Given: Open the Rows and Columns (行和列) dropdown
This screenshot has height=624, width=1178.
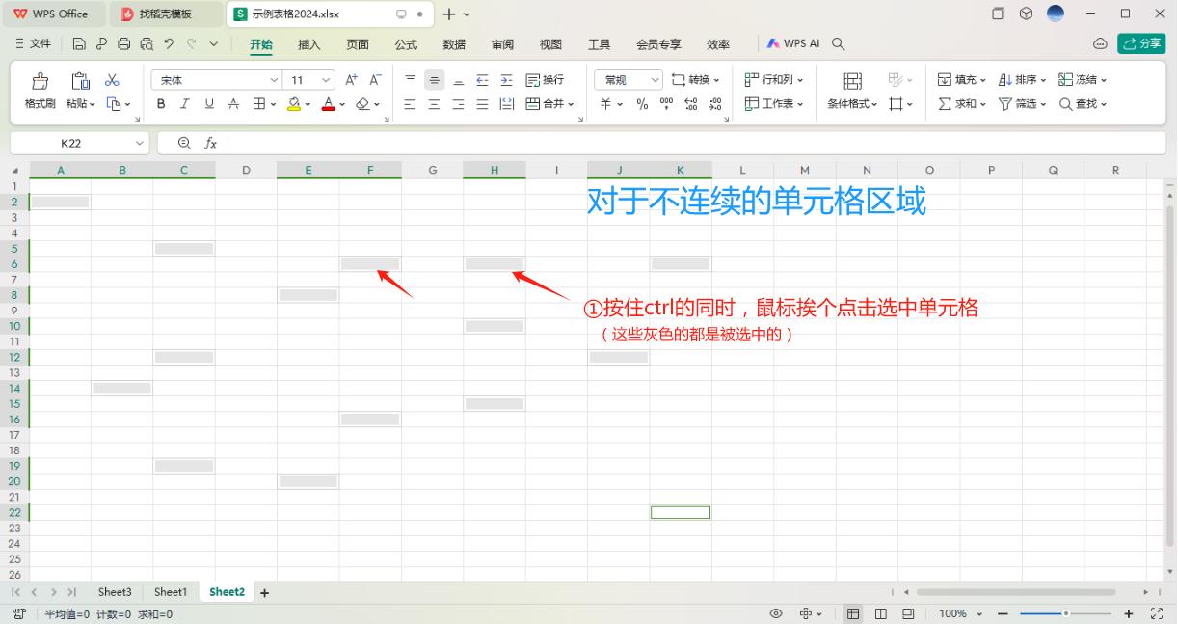Looking at the screenshot, I should (x=773, y=80).
